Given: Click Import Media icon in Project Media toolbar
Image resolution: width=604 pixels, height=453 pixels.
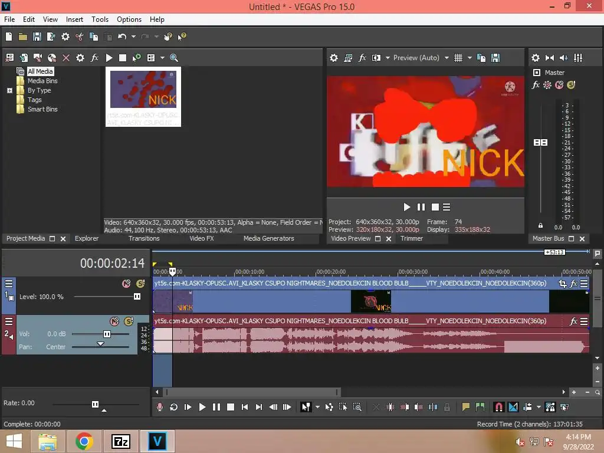Looking at the screenshot, I should coord(24,58).
